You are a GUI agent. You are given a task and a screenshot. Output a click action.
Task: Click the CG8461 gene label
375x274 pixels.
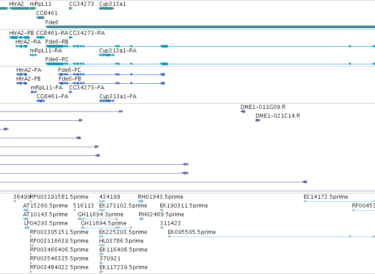click(x=47, y=13)
